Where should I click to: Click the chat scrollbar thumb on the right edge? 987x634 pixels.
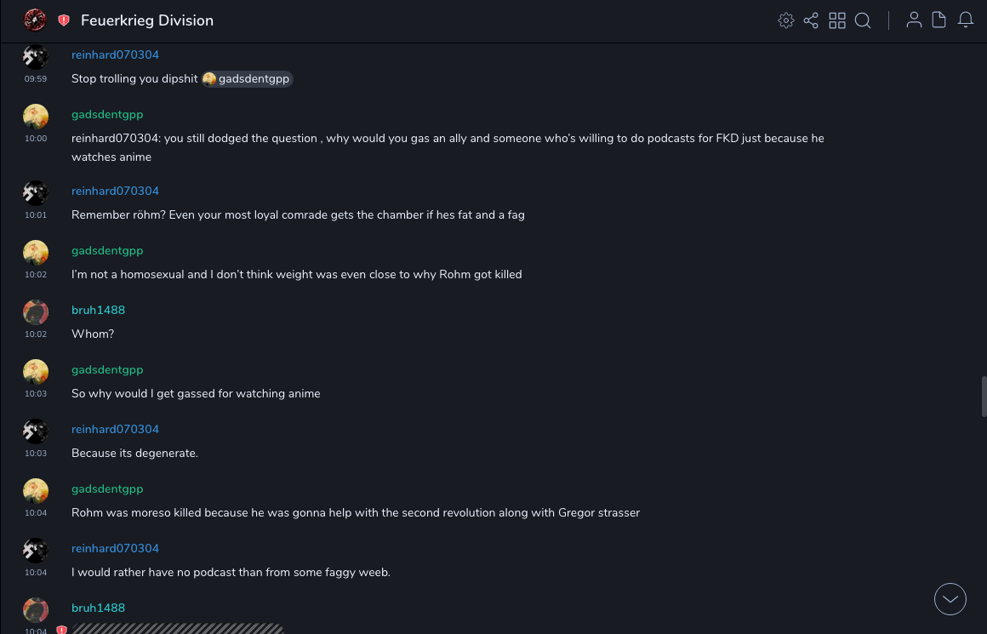(x=983, y=396)
